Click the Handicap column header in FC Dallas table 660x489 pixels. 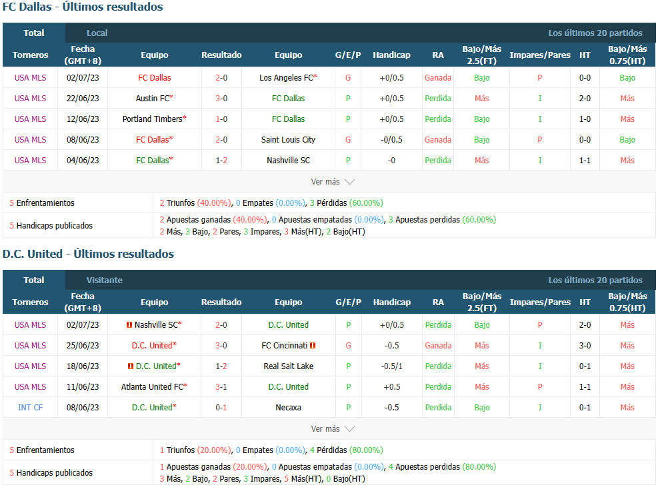coord(391,55)
